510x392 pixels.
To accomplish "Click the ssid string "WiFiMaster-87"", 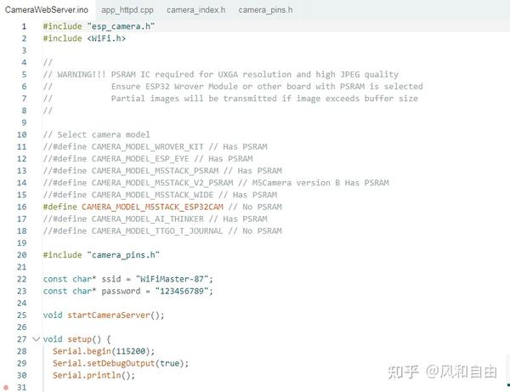I will click(172, 279).
